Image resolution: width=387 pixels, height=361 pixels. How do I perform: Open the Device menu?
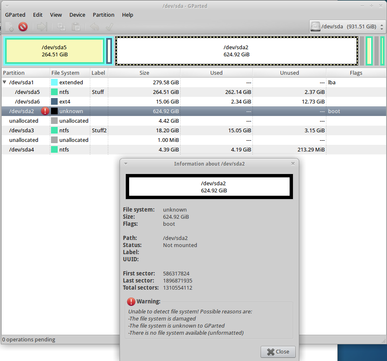(77, 15)
